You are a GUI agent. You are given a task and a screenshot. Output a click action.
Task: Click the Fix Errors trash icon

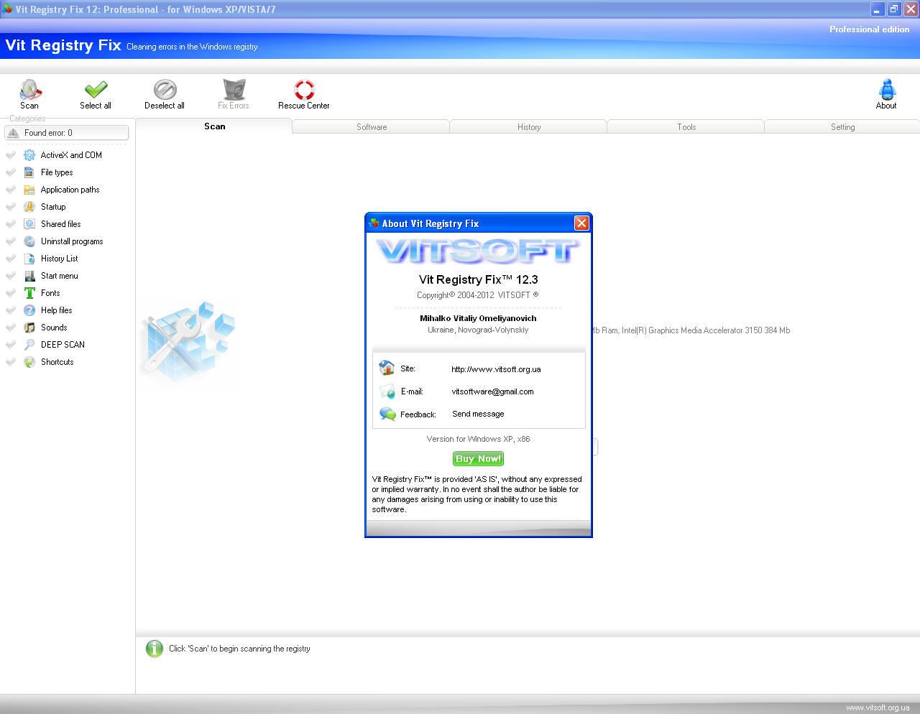pyautogui.click(x=234, y=90)
